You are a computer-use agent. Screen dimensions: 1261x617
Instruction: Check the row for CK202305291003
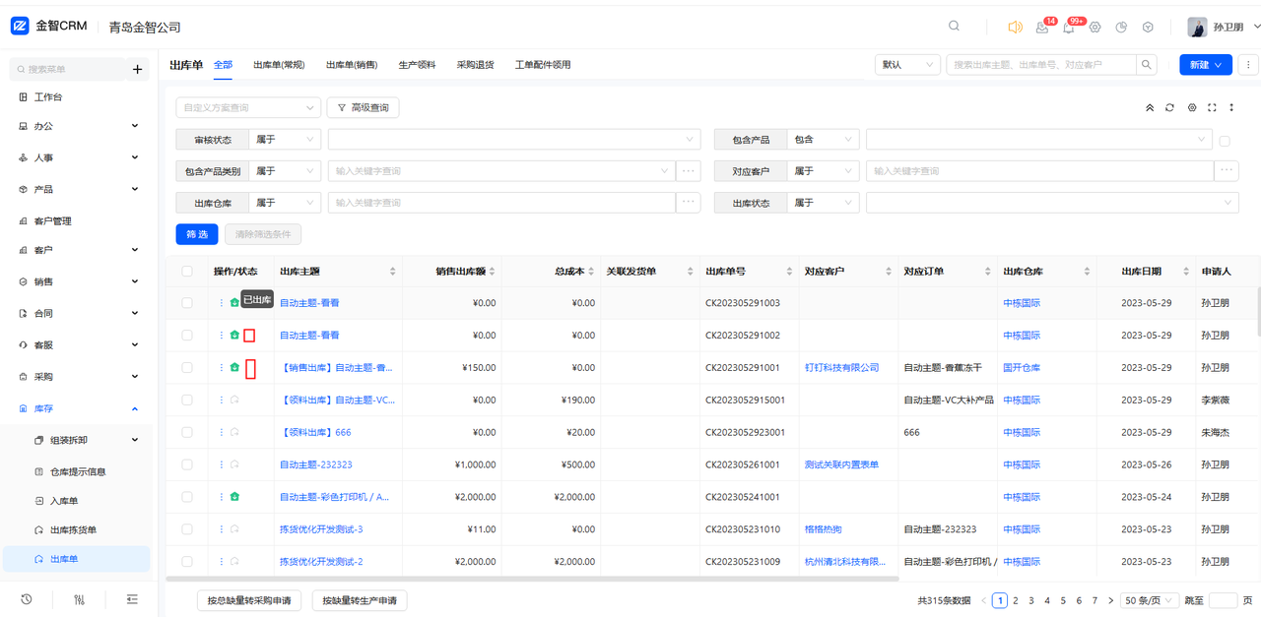pyautogui.click(x=187, y=303)
